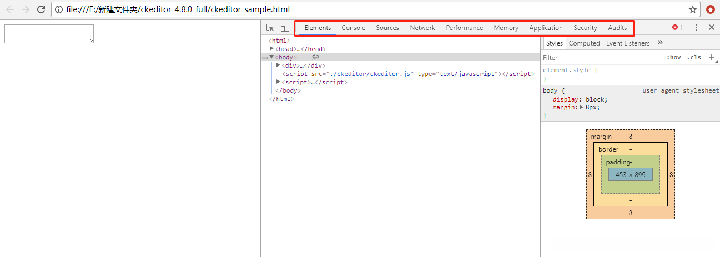Activate the inspect element picker tool
Viewport: 720px width, 257px height.
[x=270, y=28]
